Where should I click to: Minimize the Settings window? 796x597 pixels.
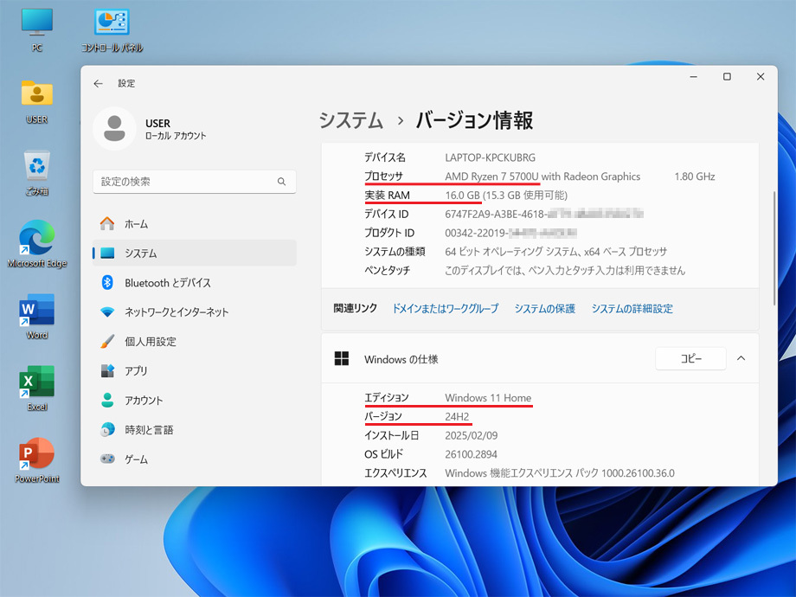tap(693, 77)
